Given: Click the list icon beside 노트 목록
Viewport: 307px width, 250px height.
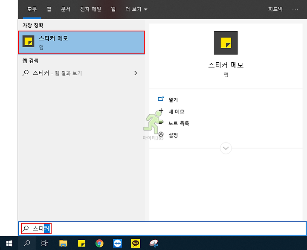Looking at the screenshot, I should pos(161,122).
